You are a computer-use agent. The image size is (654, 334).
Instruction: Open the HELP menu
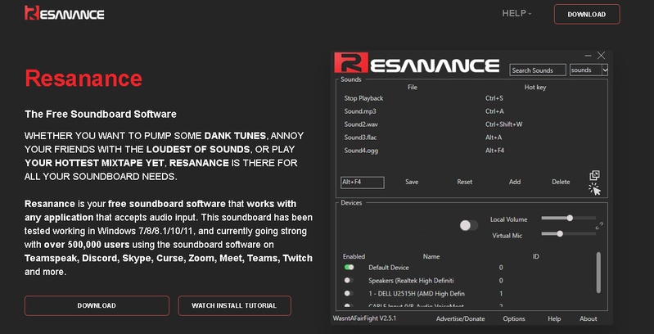coord(516,13)
